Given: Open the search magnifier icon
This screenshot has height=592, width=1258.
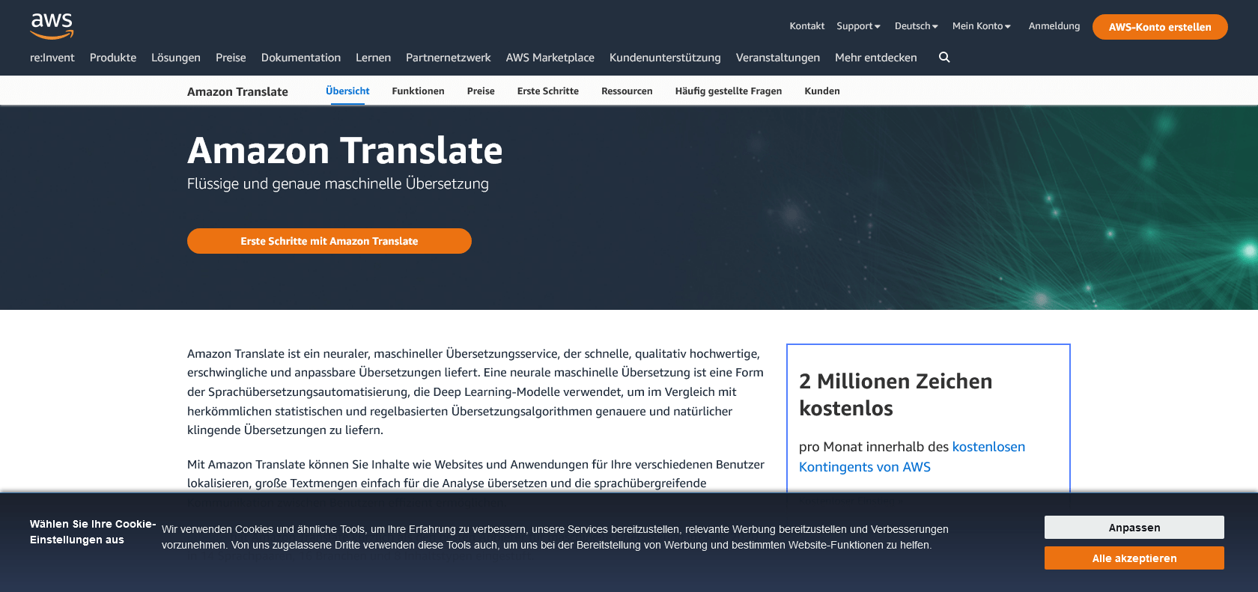Looking at the screenshot, I should (944, 58).
